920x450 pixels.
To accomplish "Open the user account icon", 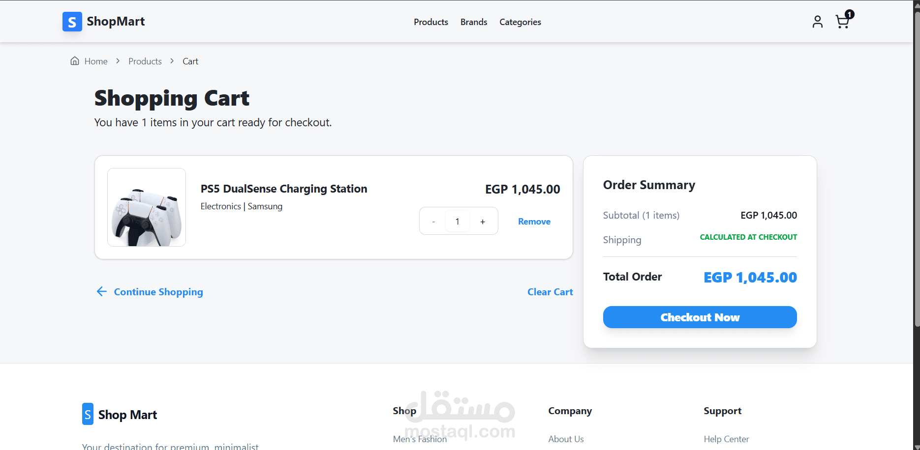I will (x=817, y=22).
